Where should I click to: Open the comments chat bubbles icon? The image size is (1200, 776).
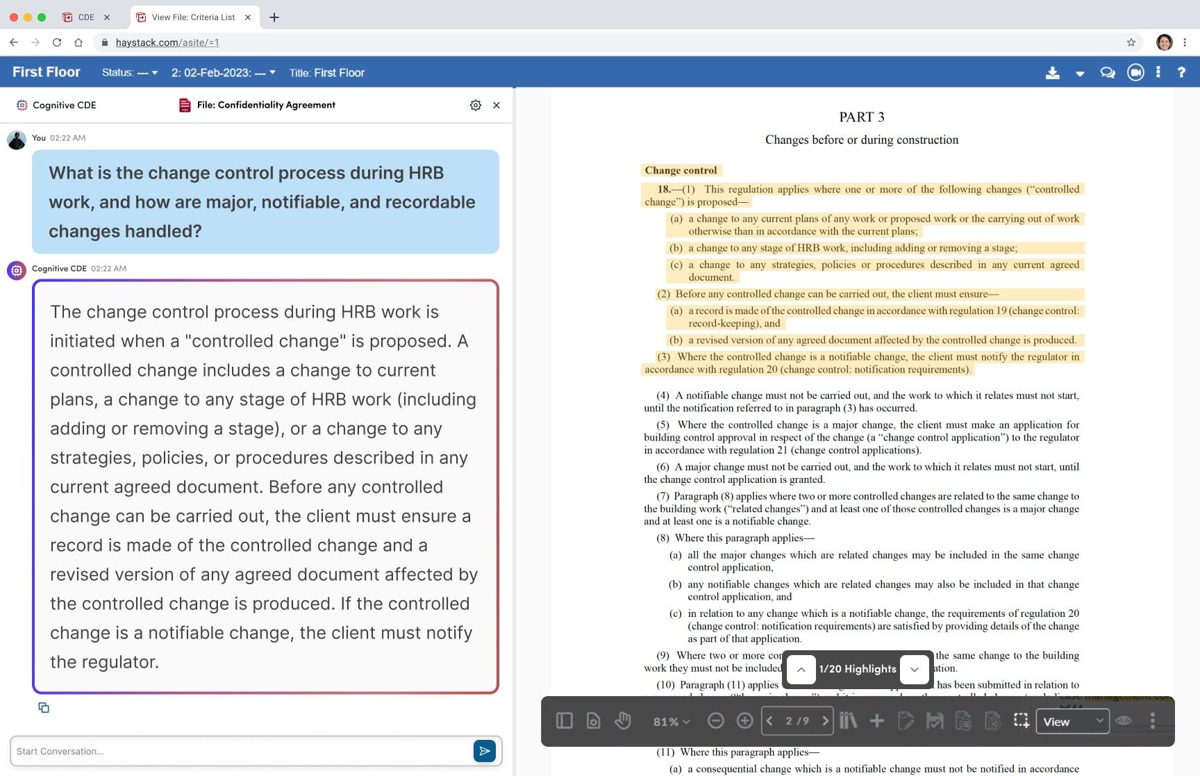click(x=1108, y=72)
